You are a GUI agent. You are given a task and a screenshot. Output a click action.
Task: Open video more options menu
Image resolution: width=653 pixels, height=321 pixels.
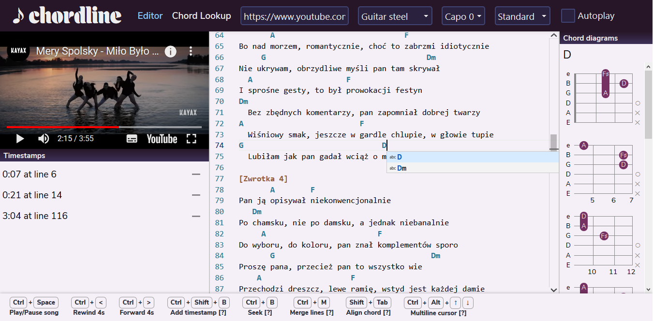point(191,51)
